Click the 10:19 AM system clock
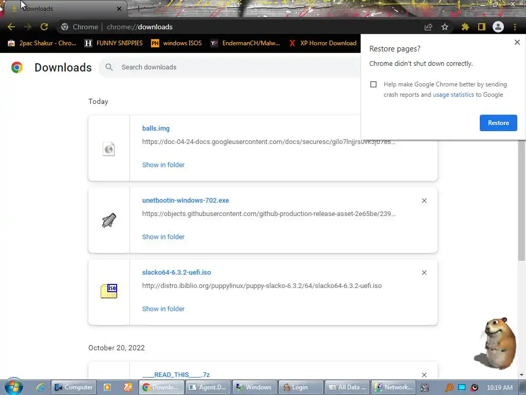The width and height of the screenshot is (526, 395). click(499, 388)
